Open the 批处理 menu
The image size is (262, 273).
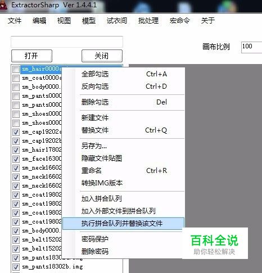point(148,21)
